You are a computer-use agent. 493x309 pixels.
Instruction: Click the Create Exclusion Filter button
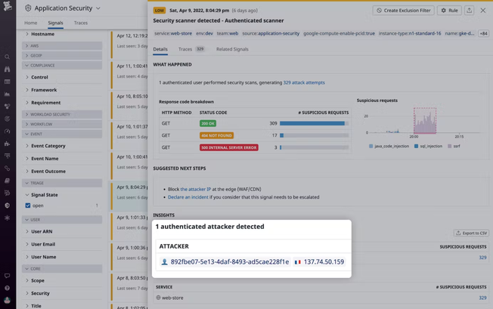(403, 11)
